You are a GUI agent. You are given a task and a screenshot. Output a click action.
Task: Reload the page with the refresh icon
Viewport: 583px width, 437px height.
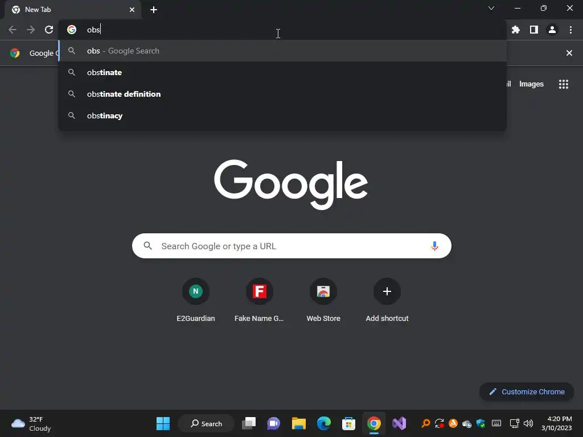click(49, 30)
